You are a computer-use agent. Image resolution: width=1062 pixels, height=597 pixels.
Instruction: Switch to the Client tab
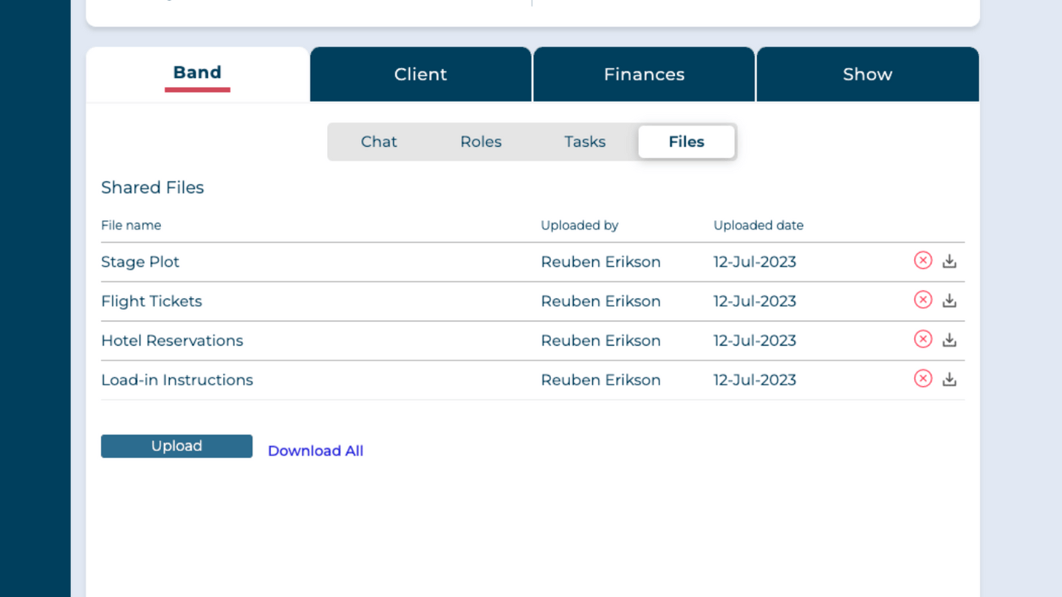tap(420, 74)
